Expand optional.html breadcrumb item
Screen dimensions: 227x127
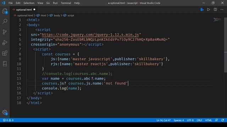25,16
